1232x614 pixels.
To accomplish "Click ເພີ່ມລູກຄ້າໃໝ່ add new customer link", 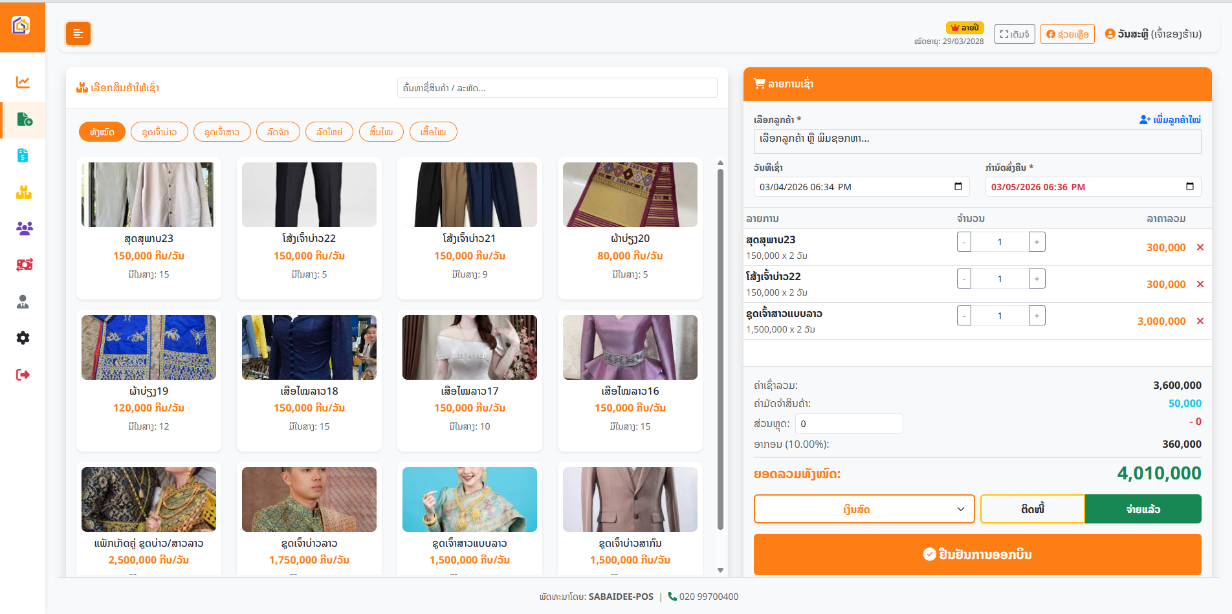I will [1170, 120].
